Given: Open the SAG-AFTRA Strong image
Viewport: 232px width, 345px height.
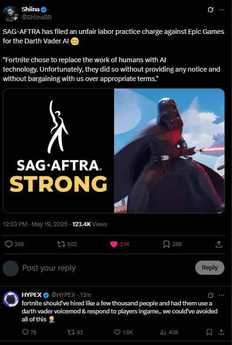Looking at the screenshot, I should [58, 151].
